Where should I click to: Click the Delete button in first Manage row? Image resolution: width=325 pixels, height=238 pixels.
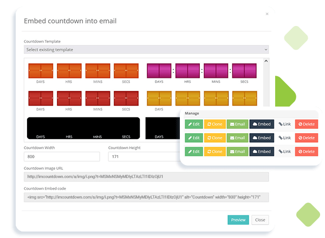coord(307,124)
